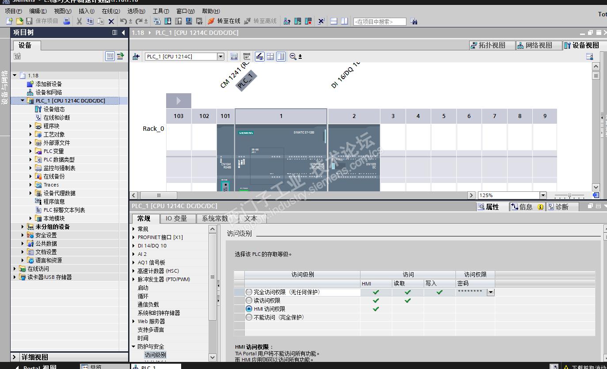Image resolution: width=607 pixels, height=369 pixels.
Task: Switch to the 网络视图 tab
Action: [x=539, y=45]
